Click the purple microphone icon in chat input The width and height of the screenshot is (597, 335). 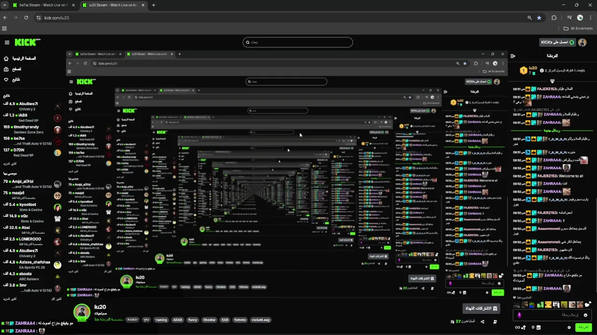pos(520,315)
